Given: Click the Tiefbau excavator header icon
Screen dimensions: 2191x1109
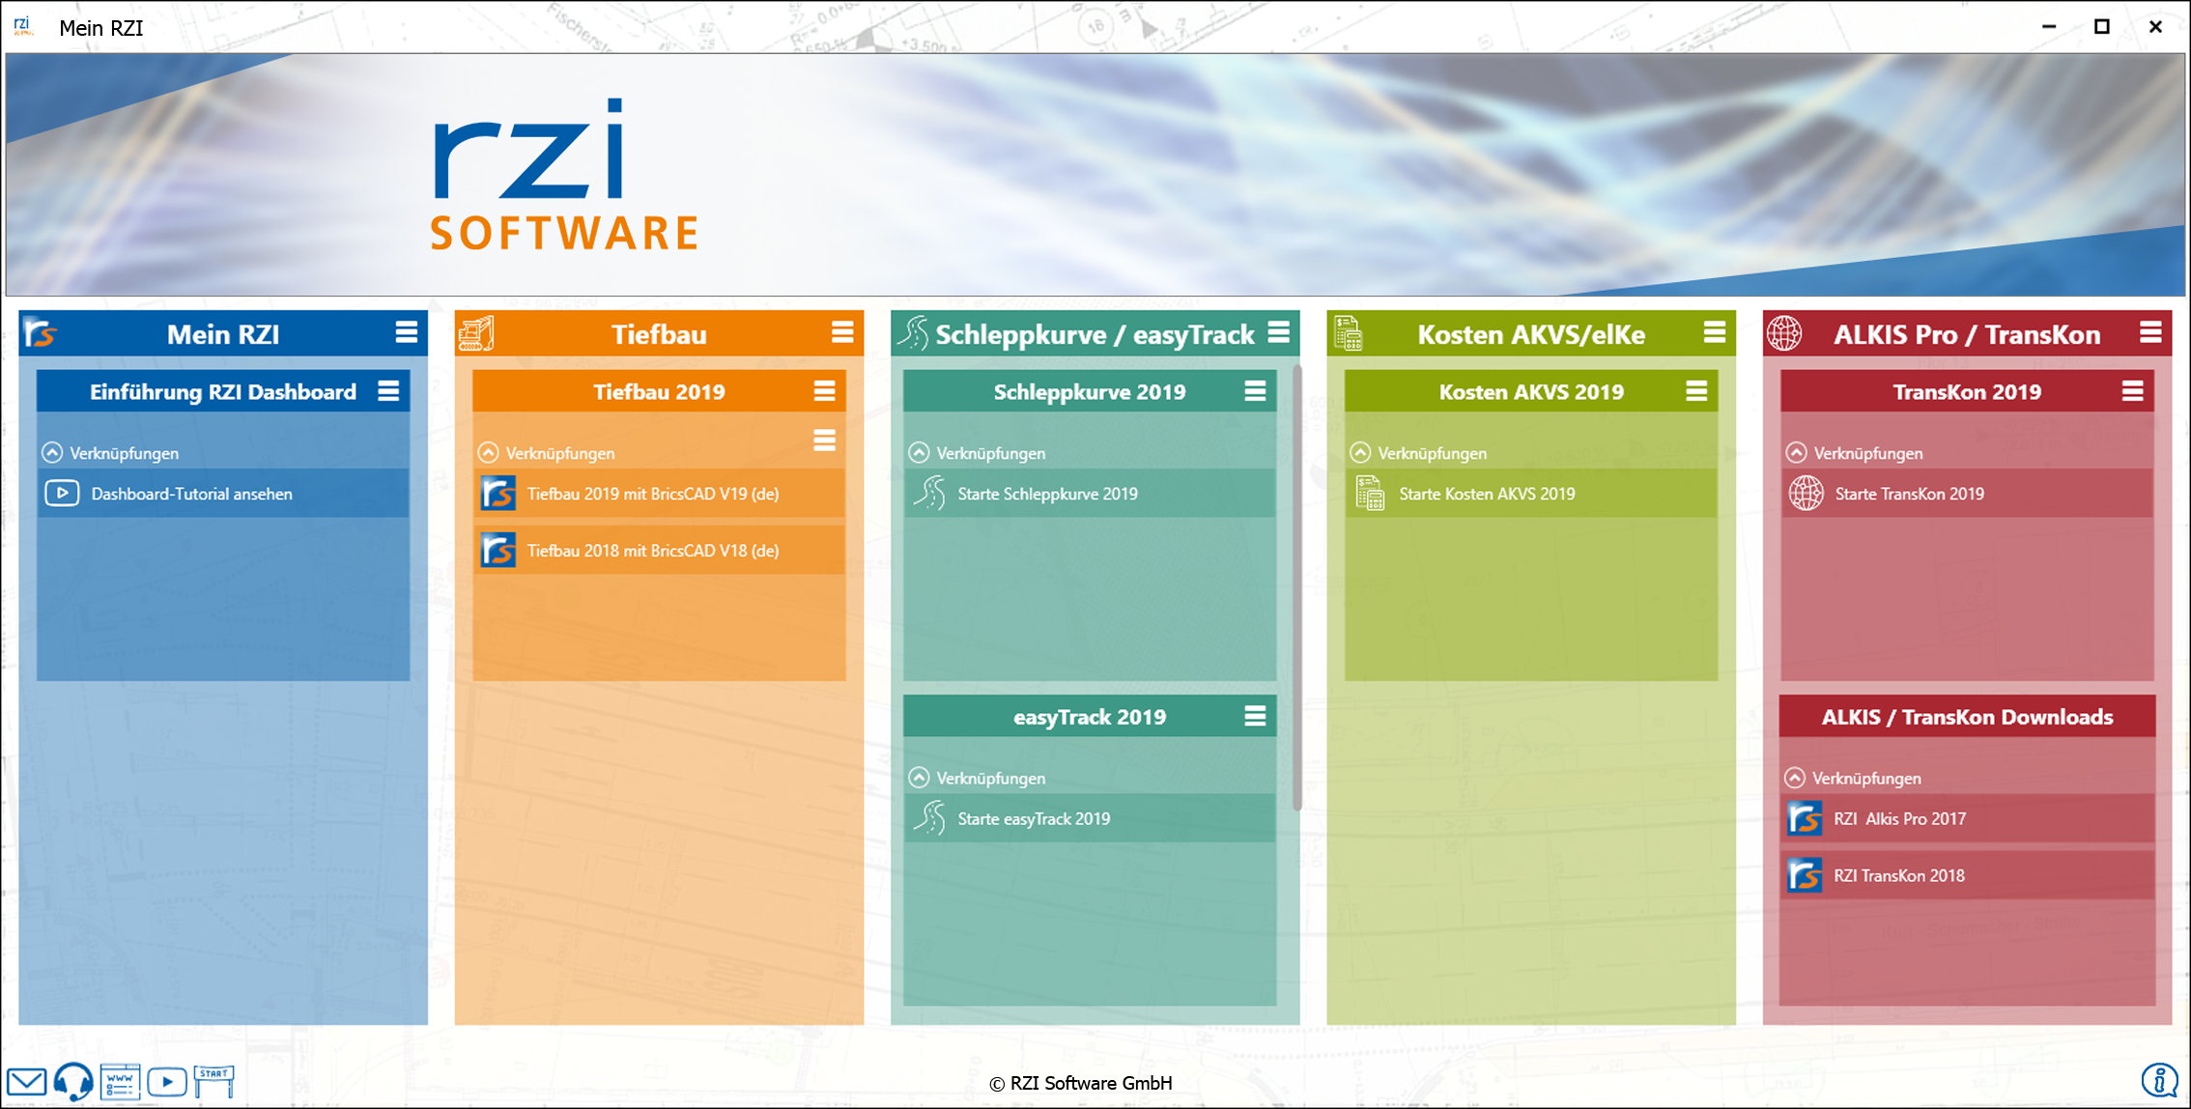Looking at the screenshot, I should click(476, 334).
